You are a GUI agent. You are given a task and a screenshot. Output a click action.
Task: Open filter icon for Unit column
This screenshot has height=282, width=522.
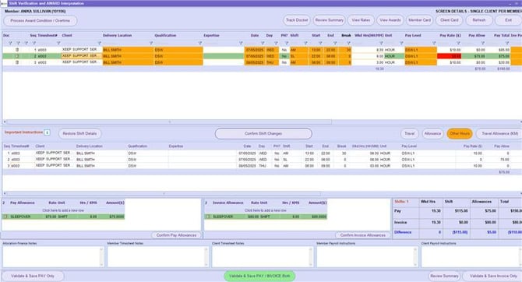(401, 44)
